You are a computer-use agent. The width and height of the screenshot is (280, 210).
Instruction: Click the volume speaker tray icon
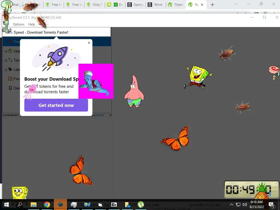[245, 205]
